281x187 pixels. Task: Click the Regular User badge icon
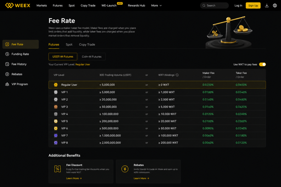[56, 85]
